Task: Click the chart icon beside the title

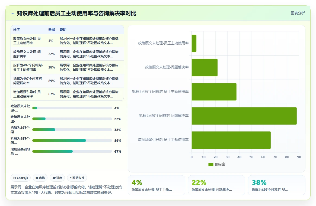Action: pos(13,14)
